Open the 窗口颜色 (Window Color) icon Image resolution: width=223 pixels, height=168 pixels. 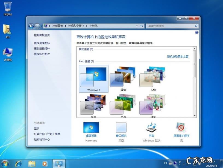click(x=121, y=128)
